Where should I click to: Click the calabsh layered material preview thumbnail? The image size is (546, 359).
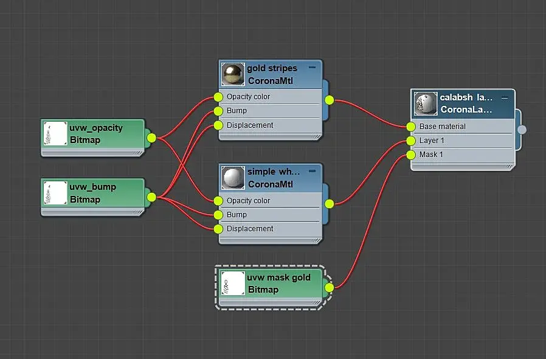[x=426, y=103]
